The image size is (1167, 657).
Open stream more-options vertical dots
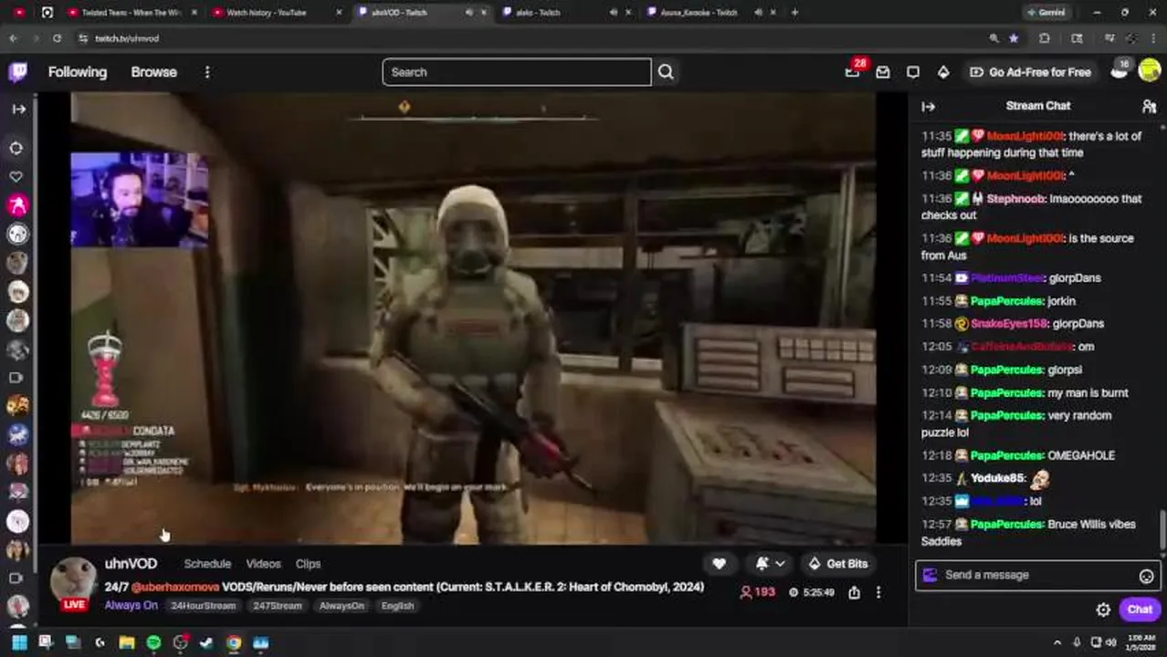pos(878,592)
